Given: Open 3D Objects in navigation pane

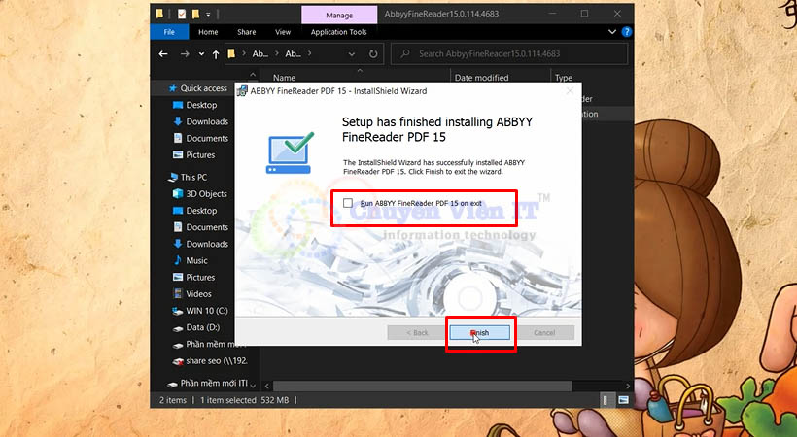Looking at the screenshot, I should tap(206, 194).
